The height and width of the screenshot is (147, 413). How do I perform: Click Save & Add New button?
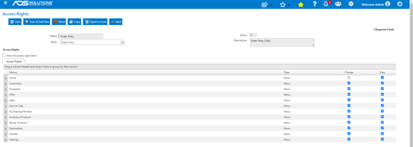click(x=37, y=22)
